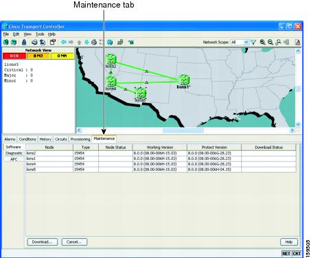Click the blue back arrow icon

pyautogui.click(x=64, y=42)
